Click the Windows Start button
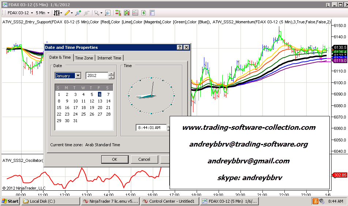 (x=10, y=201)
